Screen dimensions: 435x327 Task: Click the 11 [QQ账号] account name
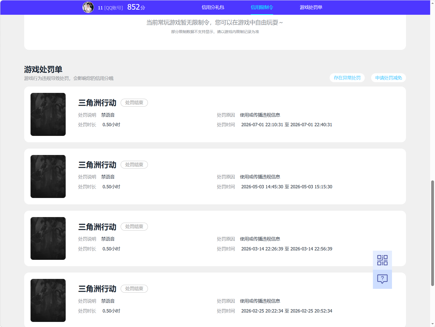pos(110,8)
